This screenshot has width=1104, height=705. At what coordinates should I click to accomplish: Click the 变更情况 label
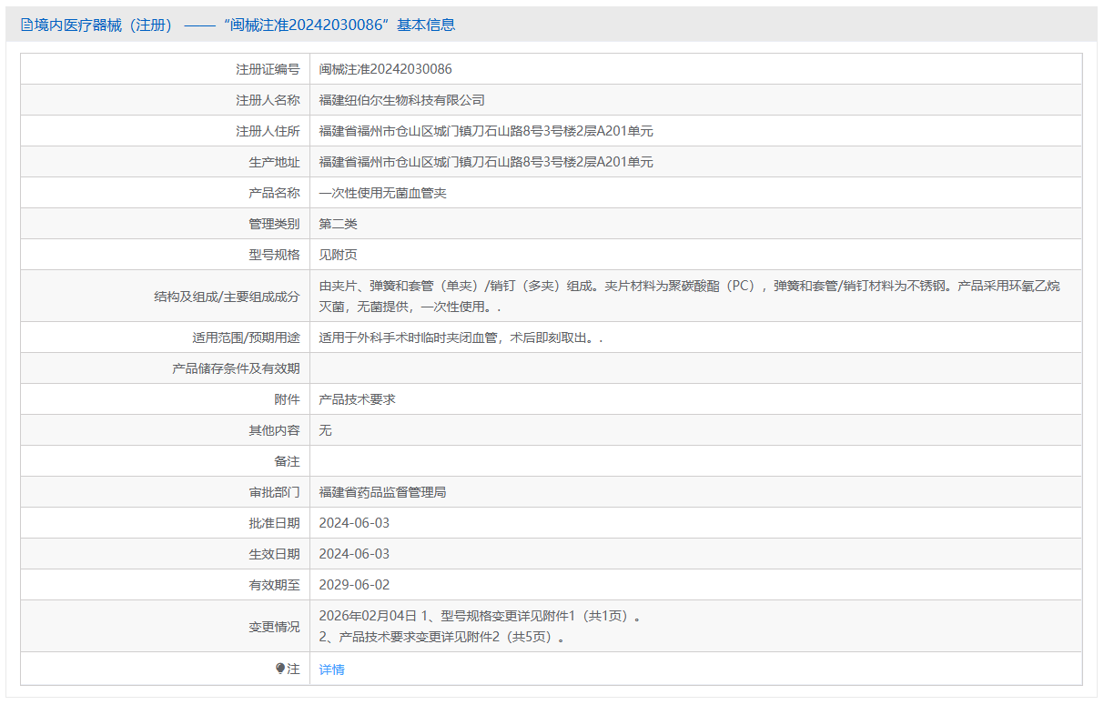[x=275, y=626]
